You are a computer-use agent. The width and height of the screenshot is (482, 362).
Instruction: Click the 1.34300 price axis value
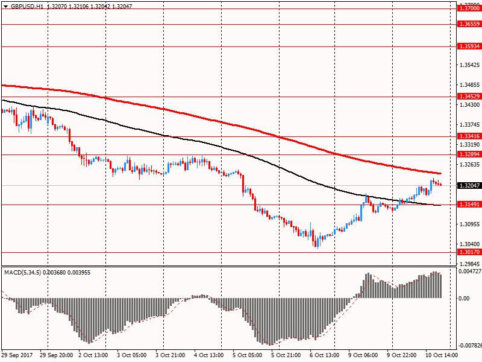tap(470, 104)
